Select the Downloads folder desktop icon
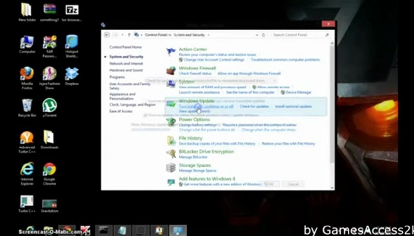 coord(49,140)
